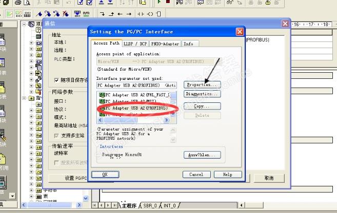The image size is (337, 213).
Task: Insert a line right arrow
Action: click(129, 14)
